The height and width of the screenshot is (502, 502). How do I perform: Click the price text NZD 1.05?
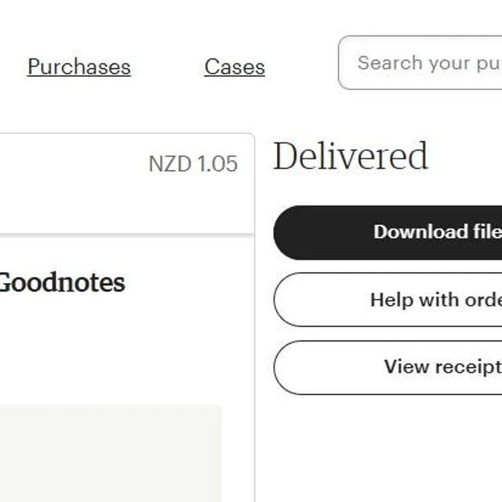pyautogui.click(x=193, y=164)
